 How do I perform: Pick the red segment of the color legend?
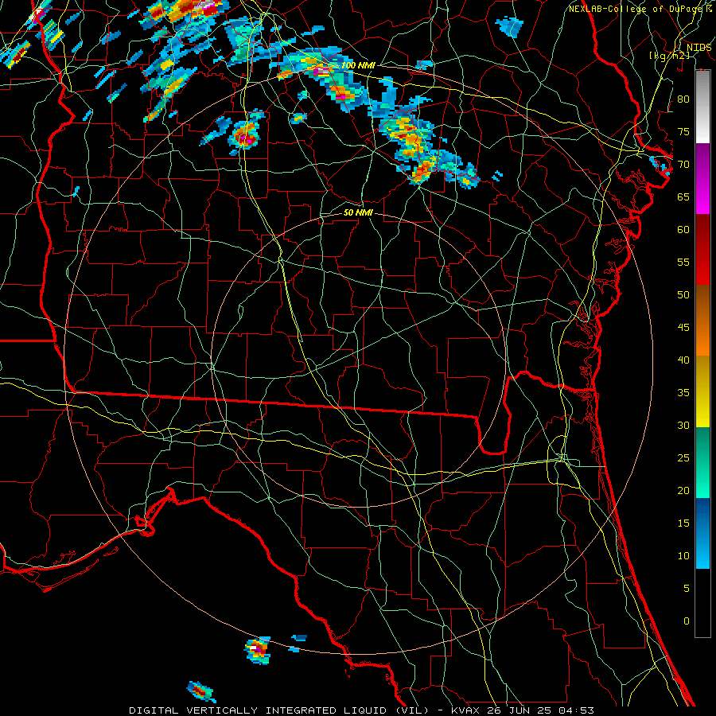pos(702,250)
